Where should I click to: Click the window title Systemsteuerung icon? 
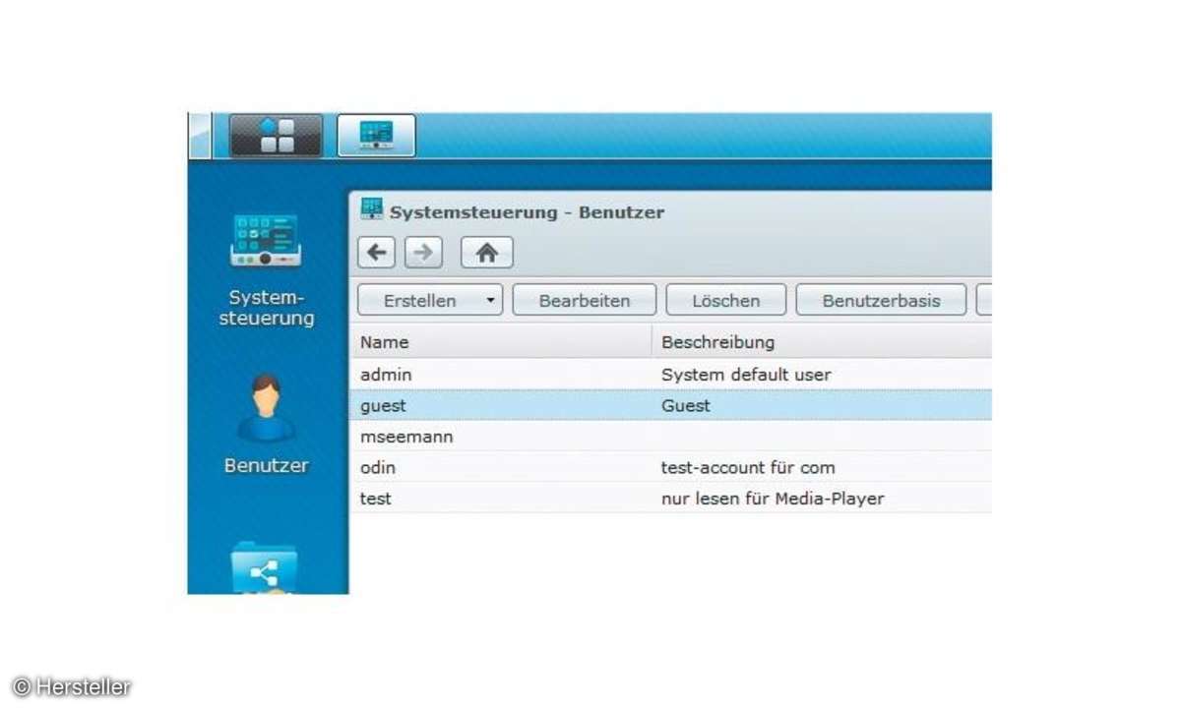point(371,209)
